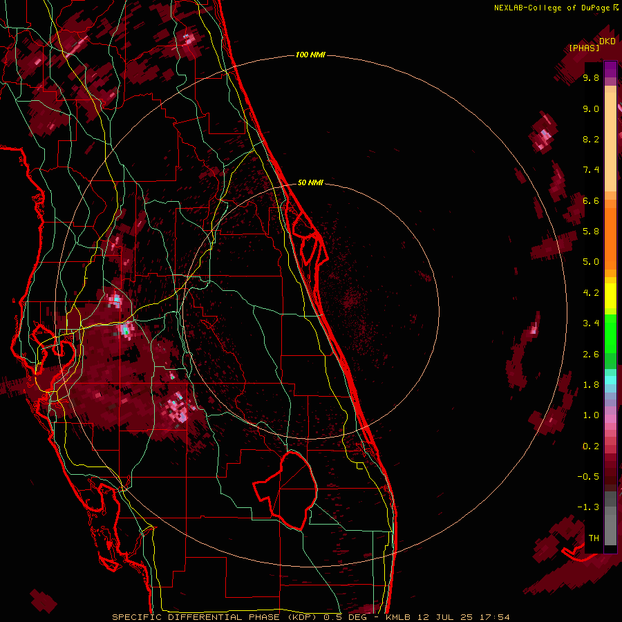This screenshot has width=622, height=622.
Task: Click the TH label on color scale
Action: click(594, 538)
